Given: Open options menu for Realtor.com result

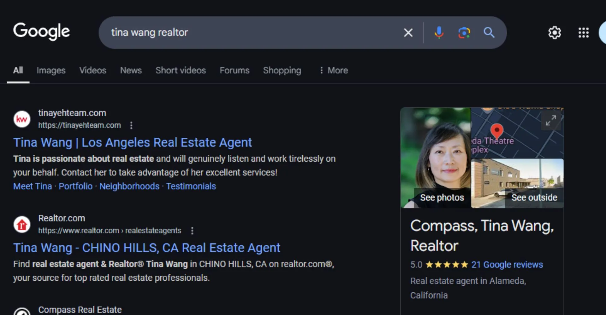Looking at the screenshot, I should click(192, 231).
